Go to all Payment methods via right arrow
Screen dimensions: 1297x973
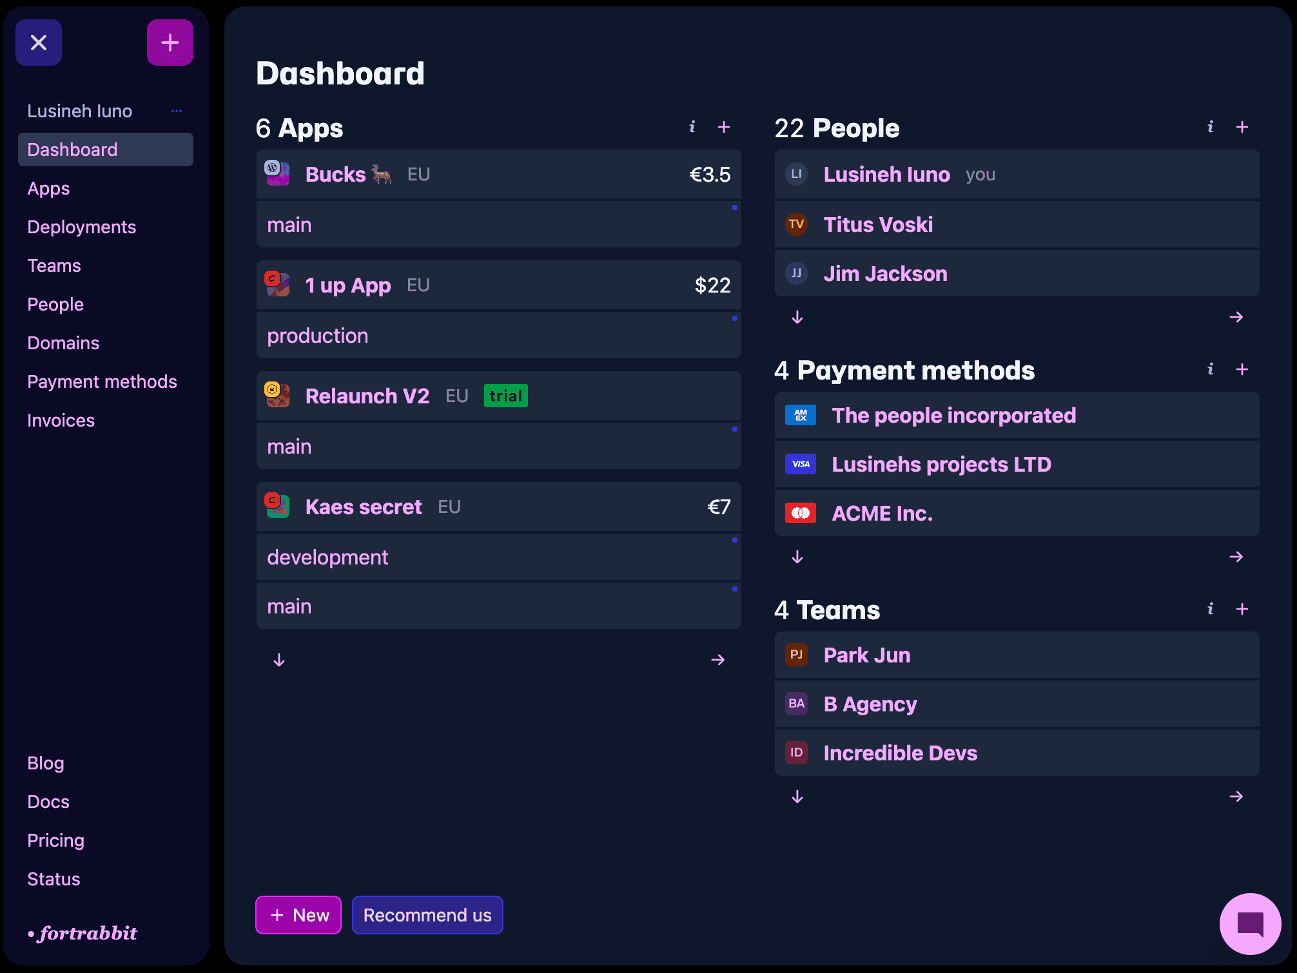[x=1236, y=557]
